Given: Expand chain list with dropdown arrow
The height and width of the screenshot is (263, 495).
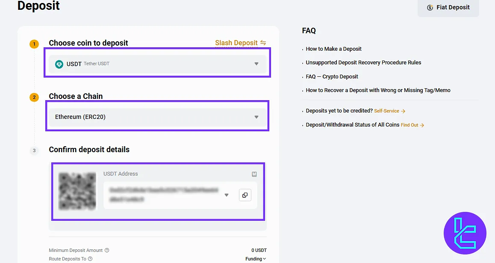Looking at the screenshot, I should click(x=256, y=117).
